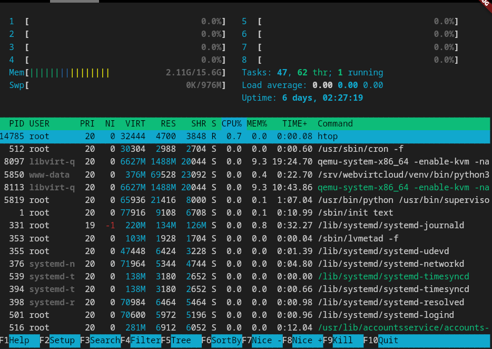
Task: Sort by the CPU% column header
Action: point(232,124)
